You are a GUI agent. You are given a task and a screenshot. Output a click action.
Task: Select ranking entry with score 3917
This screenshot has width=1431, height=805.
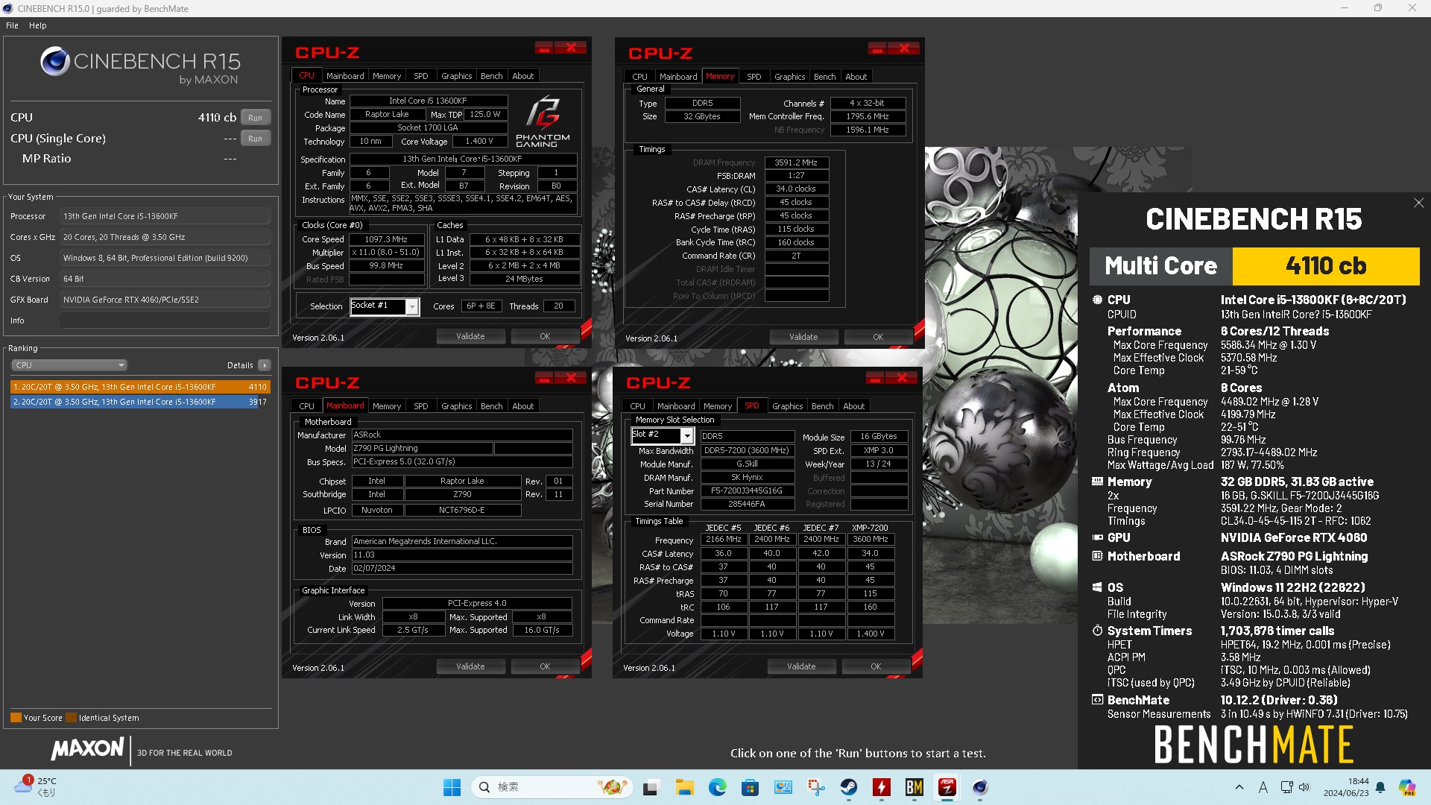[140, 402]
